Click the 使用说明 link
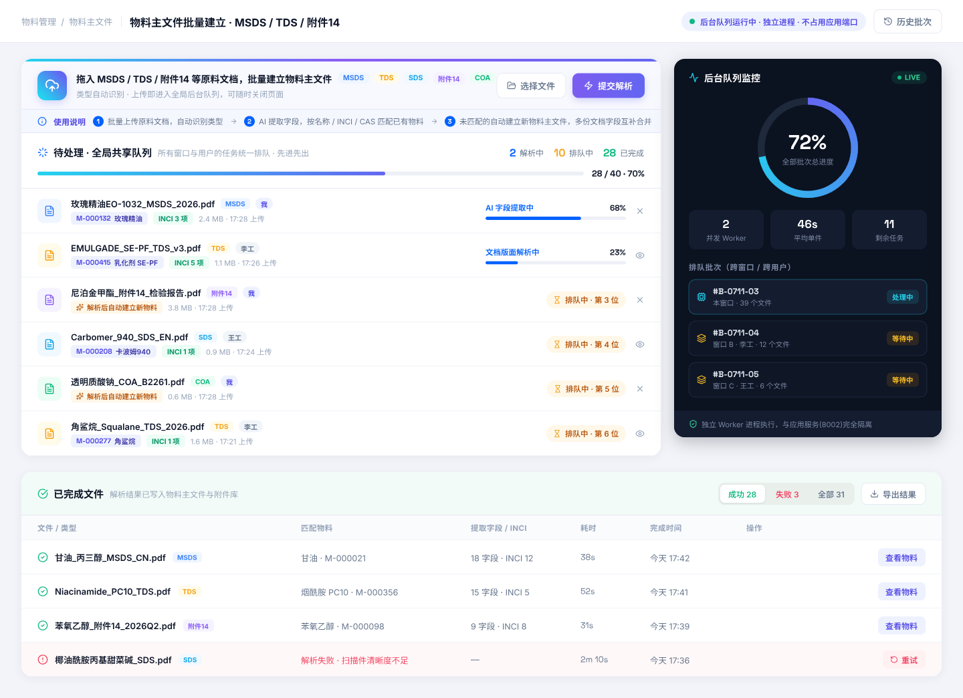Image resolution: width=963 pixels, height=698 pixels. pos(70,122)
